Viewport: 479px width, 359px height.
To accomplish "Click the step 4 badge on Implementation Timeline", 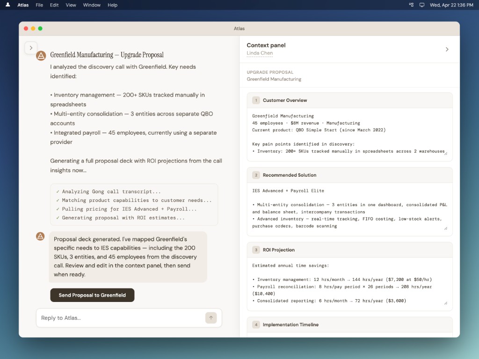I will click(x=256, y=325).
